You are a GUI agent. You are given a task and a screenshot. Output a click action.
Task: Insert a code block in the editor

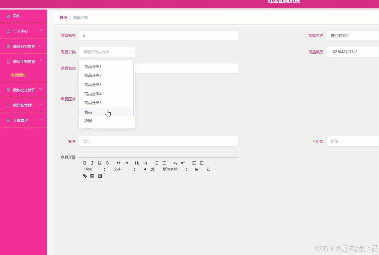point(126,163)
